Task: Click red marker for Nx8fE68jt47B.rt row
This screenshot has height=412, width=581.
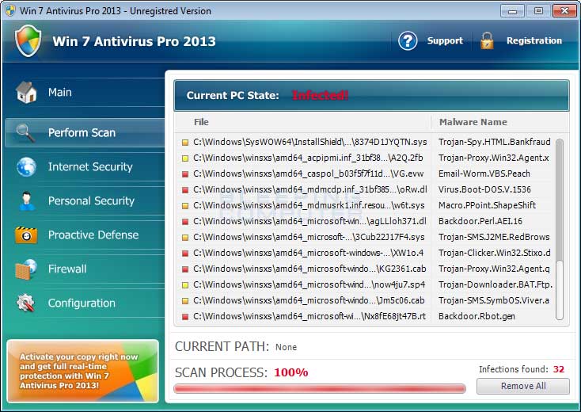Action: coord(185,317)
